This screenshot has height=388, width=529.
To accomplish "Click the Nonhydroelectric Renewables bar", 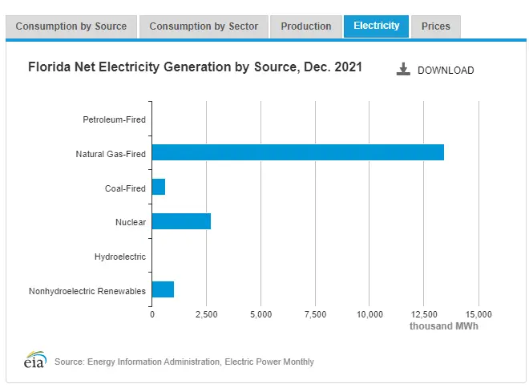I will (163, 289).
